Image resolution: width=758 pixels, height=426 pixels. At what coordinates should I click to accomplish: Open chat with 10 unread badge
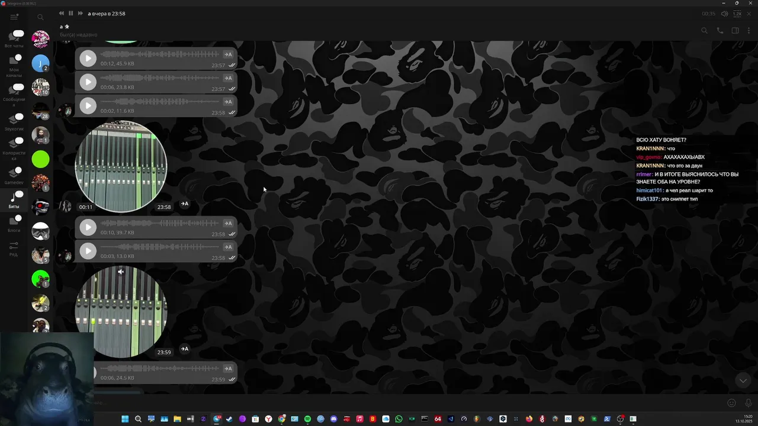pos(40,87)
